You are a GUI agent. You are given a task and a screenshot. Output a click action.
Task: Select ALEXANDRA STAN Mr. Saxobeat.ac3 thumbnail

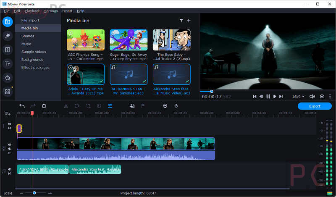pos(129,74)
